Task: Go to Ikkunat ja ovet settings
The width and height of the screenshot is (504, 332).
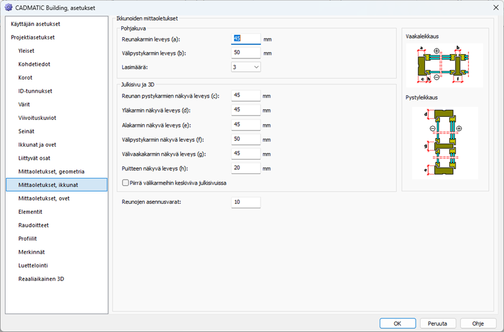Action: 37,145
